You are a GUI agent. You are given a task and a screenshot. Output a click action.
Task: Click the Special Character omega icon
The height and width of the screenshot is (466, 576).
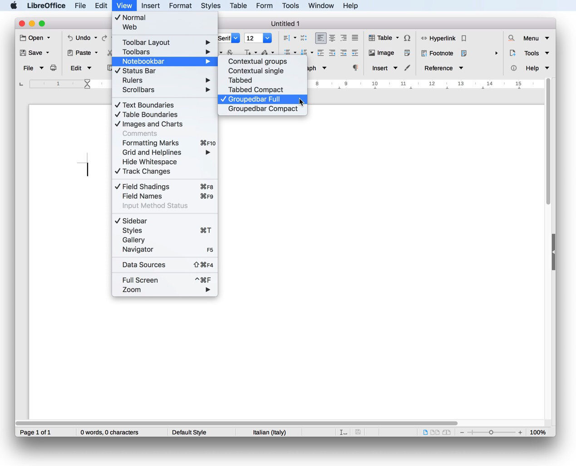(x=407, y=38)
